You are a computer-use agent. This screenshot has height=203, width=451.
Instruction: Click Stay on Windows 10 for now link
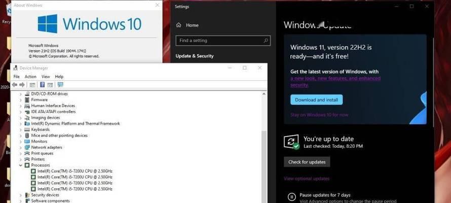click(319, 115)
